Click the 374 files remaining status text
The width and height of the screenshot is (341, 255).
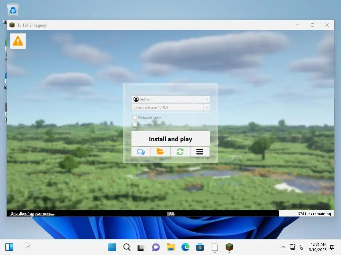(314, 213)
